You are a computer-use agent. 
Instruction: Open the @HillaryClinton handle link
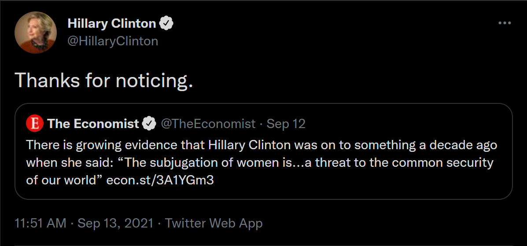[113, 41]
